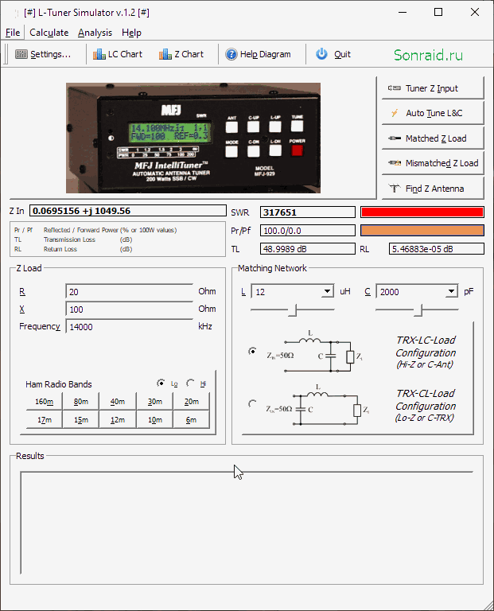This screenshot has height=611, width=494.
Task: Click the L inductance slider thumb
Action: (294, 310)
